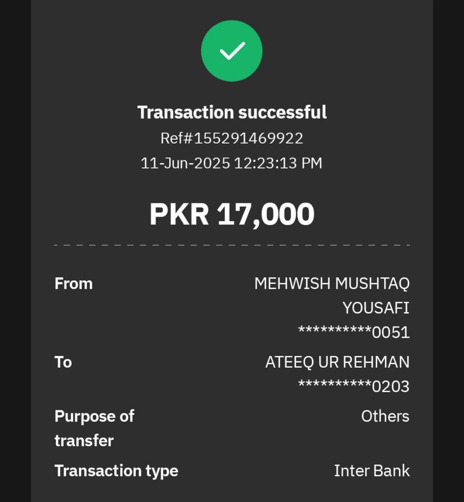Click the To label
The width and height of the screenshot is (464, 502).
[x=63, y=362]
